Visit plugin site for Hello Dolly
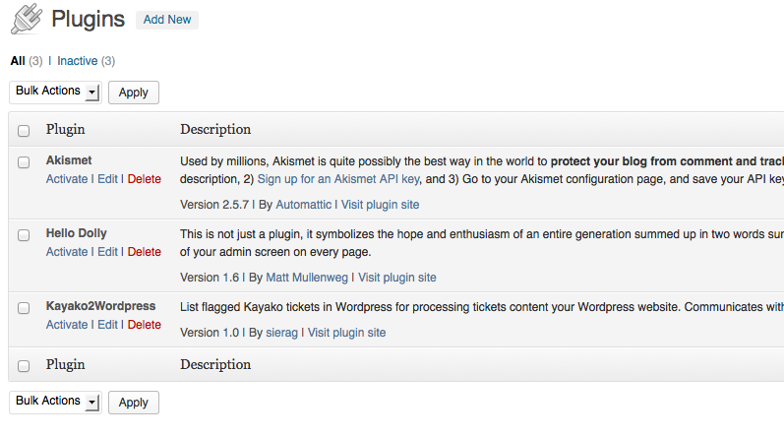 (397, 278)
